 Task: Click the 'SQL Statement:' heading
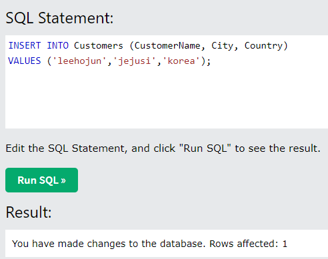pos(59,18)
